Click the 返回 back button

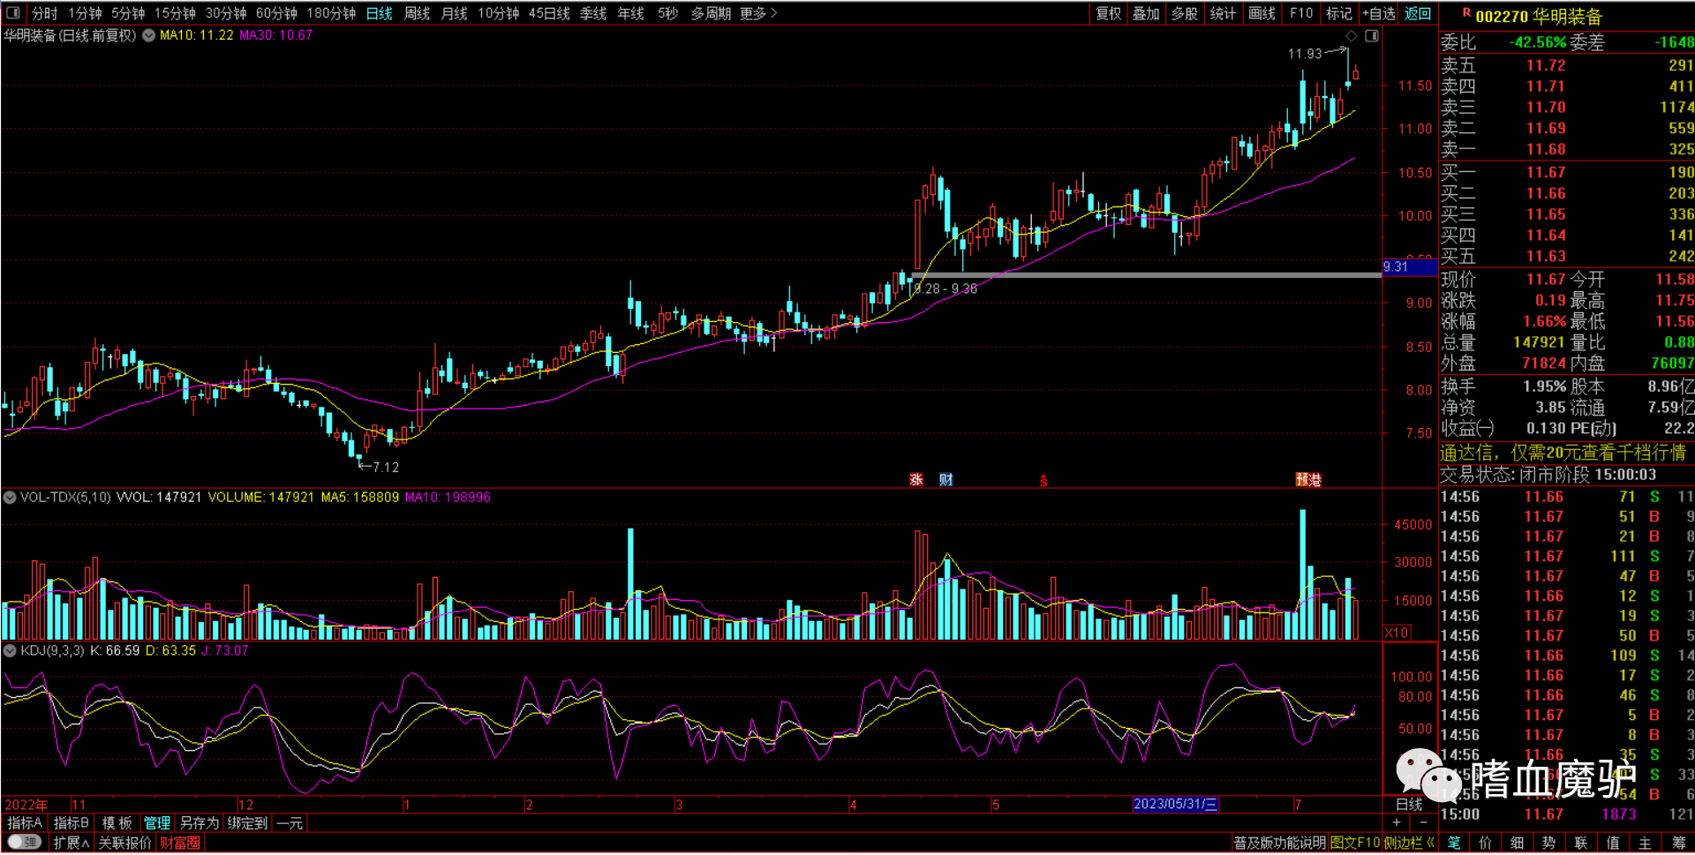point(1418,13)
